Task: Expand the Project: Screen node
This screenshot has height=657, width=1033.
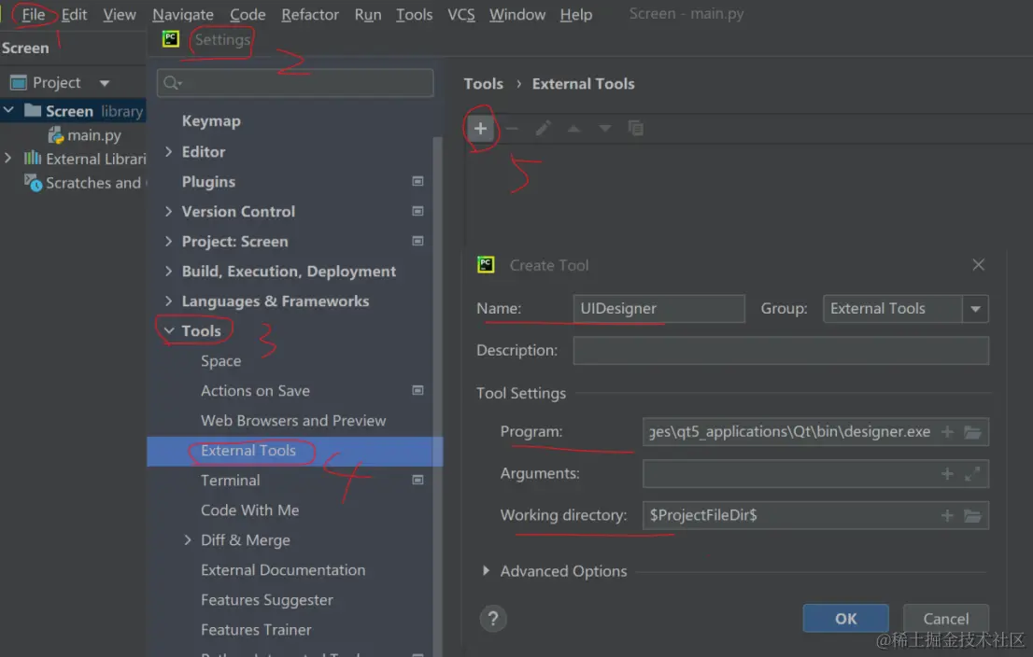Action: pos(169,241)
